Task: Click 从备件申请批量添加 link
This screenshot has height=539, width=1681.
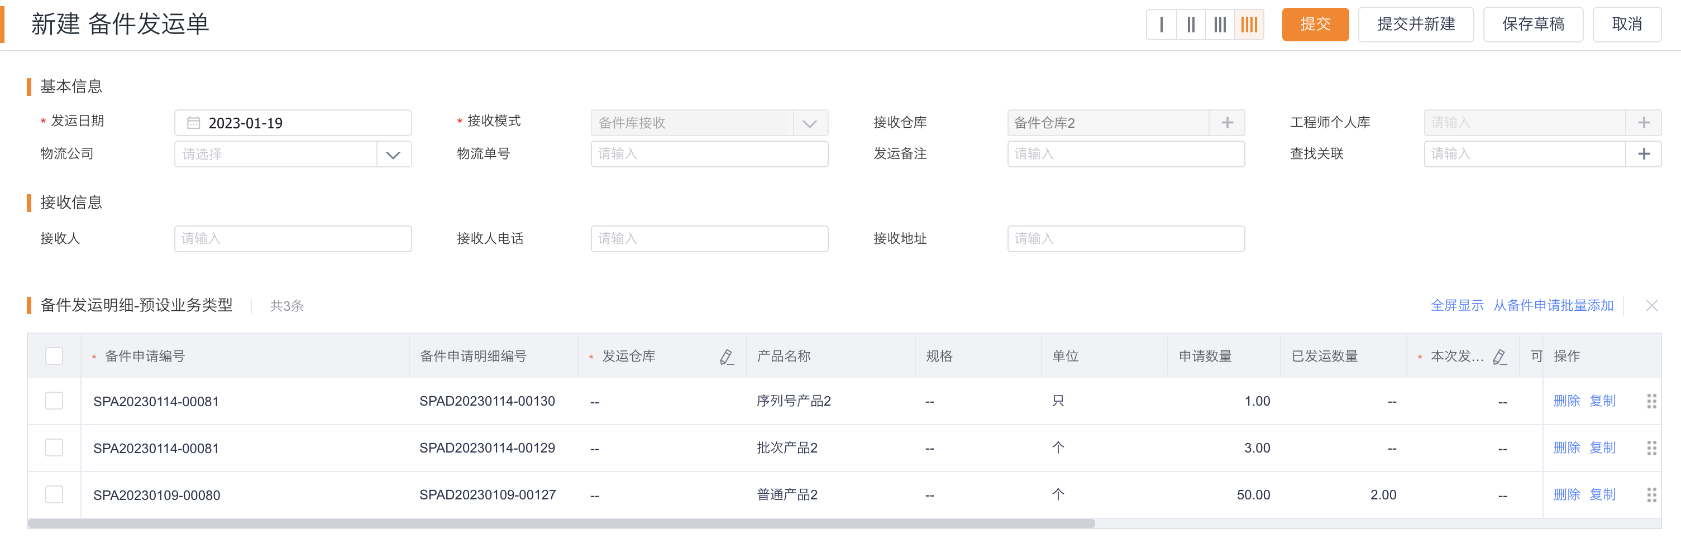Action: point(1553,306)
